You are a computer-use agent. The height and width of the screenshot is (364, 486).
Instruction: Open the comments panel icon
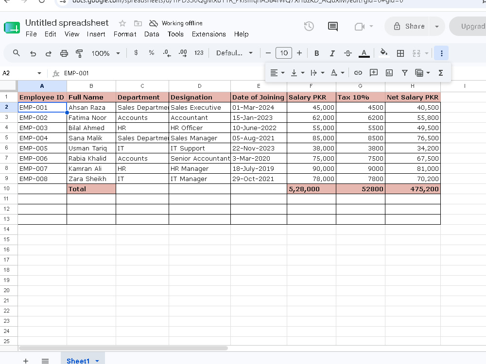[x=332, y=26]
